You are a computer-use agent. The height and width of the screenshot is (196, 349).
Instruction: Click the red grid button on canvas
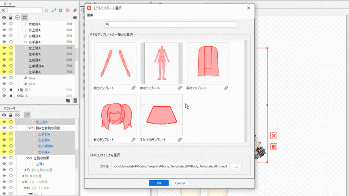(274, 147)
